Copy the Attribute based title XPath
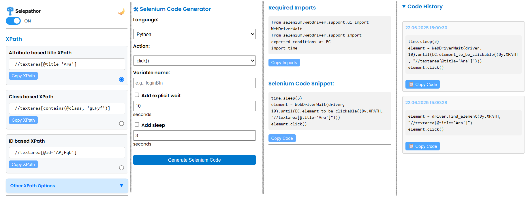528x197 pixels. pos(23,76)
